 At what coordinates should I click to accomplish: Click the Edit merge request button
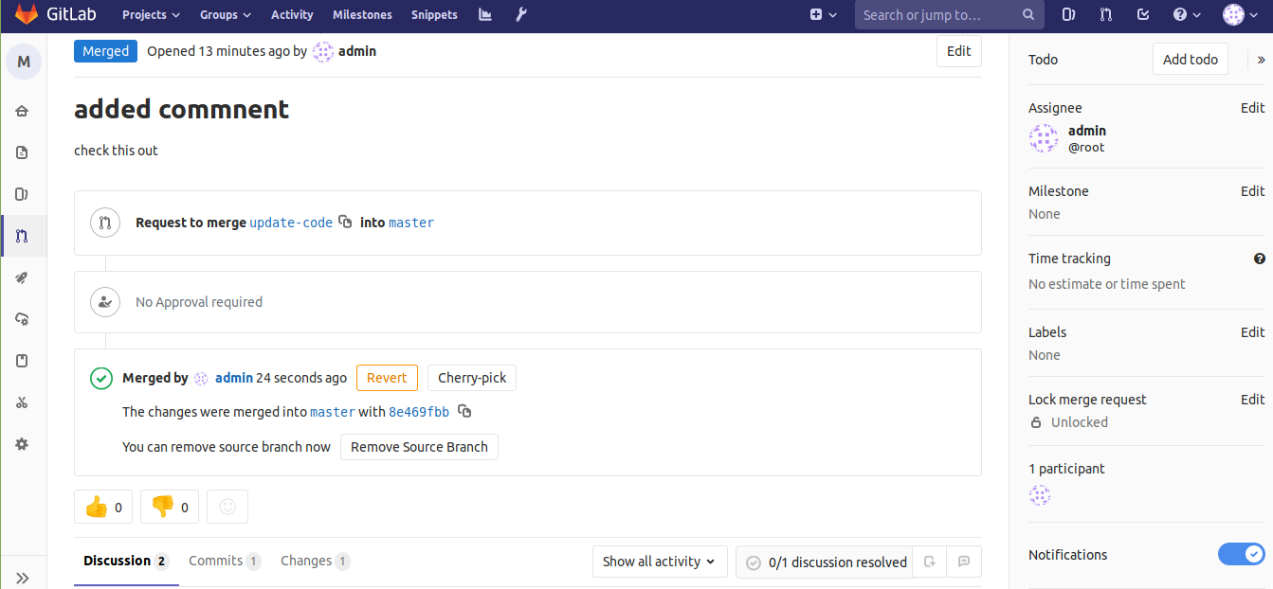point(959,51)
